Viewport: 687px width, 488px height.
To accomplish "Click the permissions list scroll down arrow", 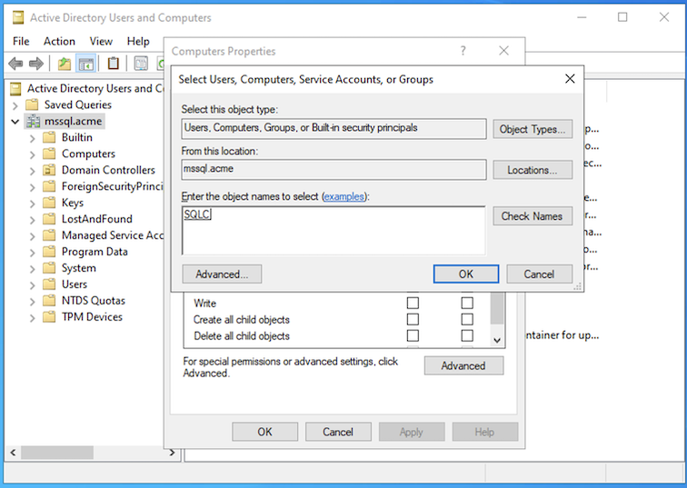I will [x=497, y=341].
